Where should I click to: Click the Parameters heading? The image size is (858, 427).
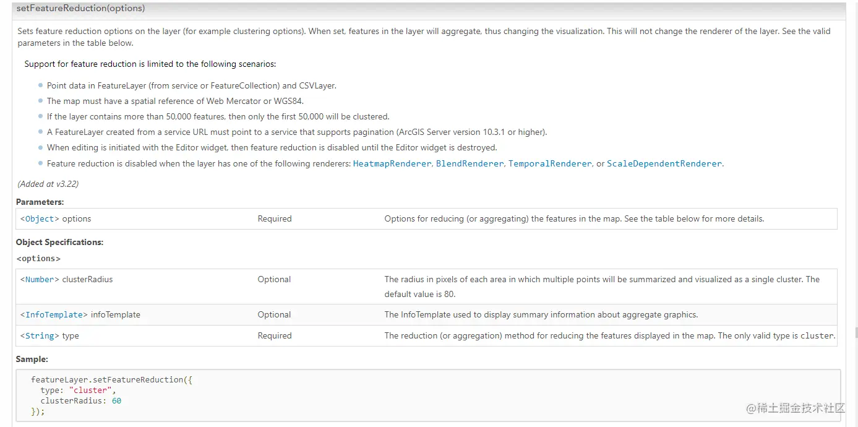[40, 202]
